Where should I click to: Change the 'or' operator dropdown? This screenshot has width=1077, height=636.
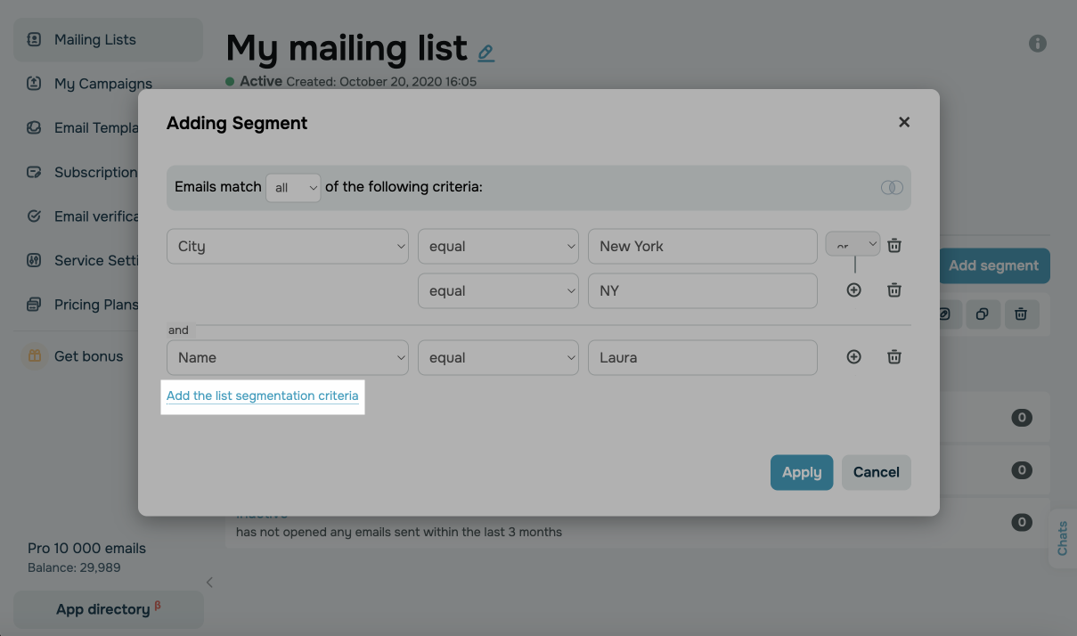[853, 244]
